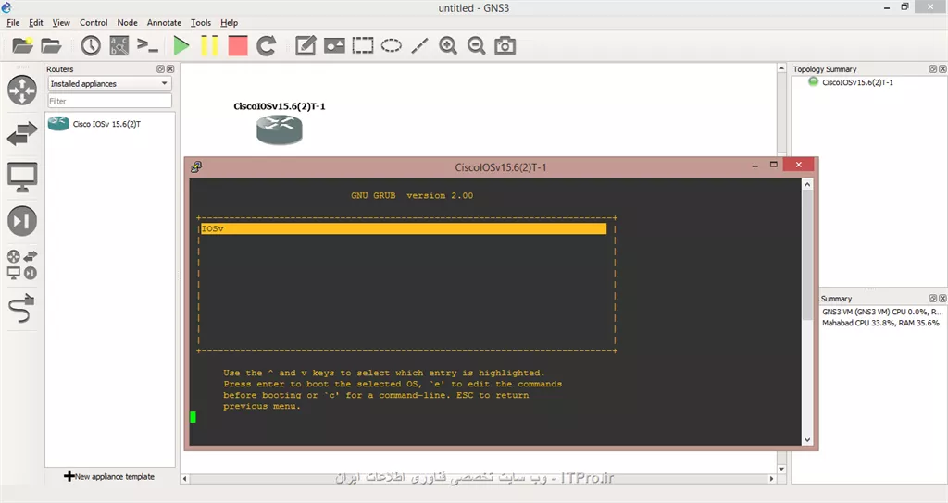The width and height of the screenshot is (948, 503).
Task: Select the add a link cable tool
Action: [x=22, y=309]
